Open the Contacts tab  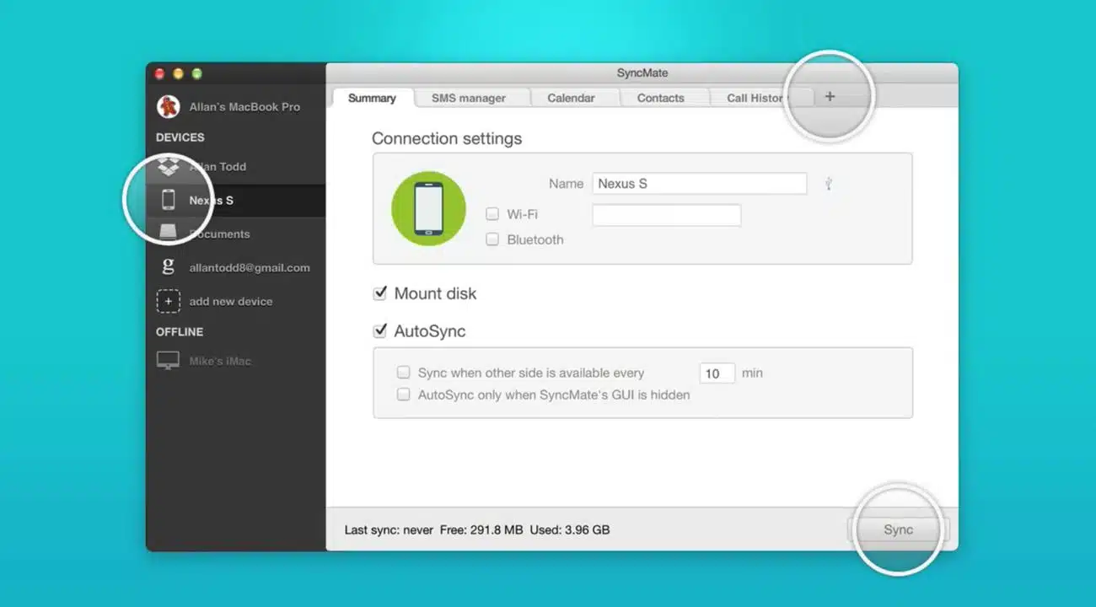pyautogui.click(x=660, y=98)
